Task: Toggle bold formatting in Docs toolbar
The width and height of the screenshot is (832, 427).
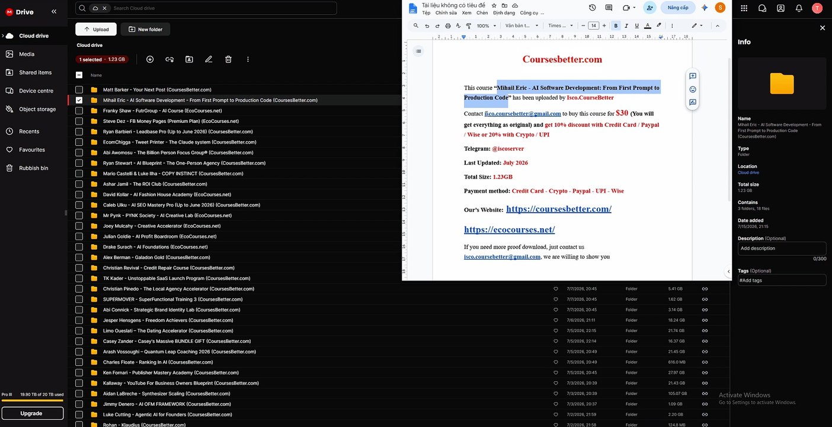Action: [616, 26]
